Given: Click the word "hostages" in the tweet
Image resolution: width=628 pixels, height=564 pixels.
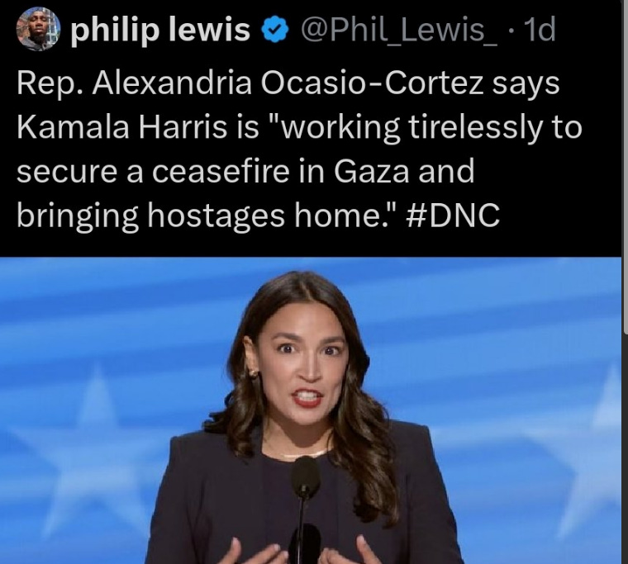Looking at the screenshot, I should coord(216,216).
